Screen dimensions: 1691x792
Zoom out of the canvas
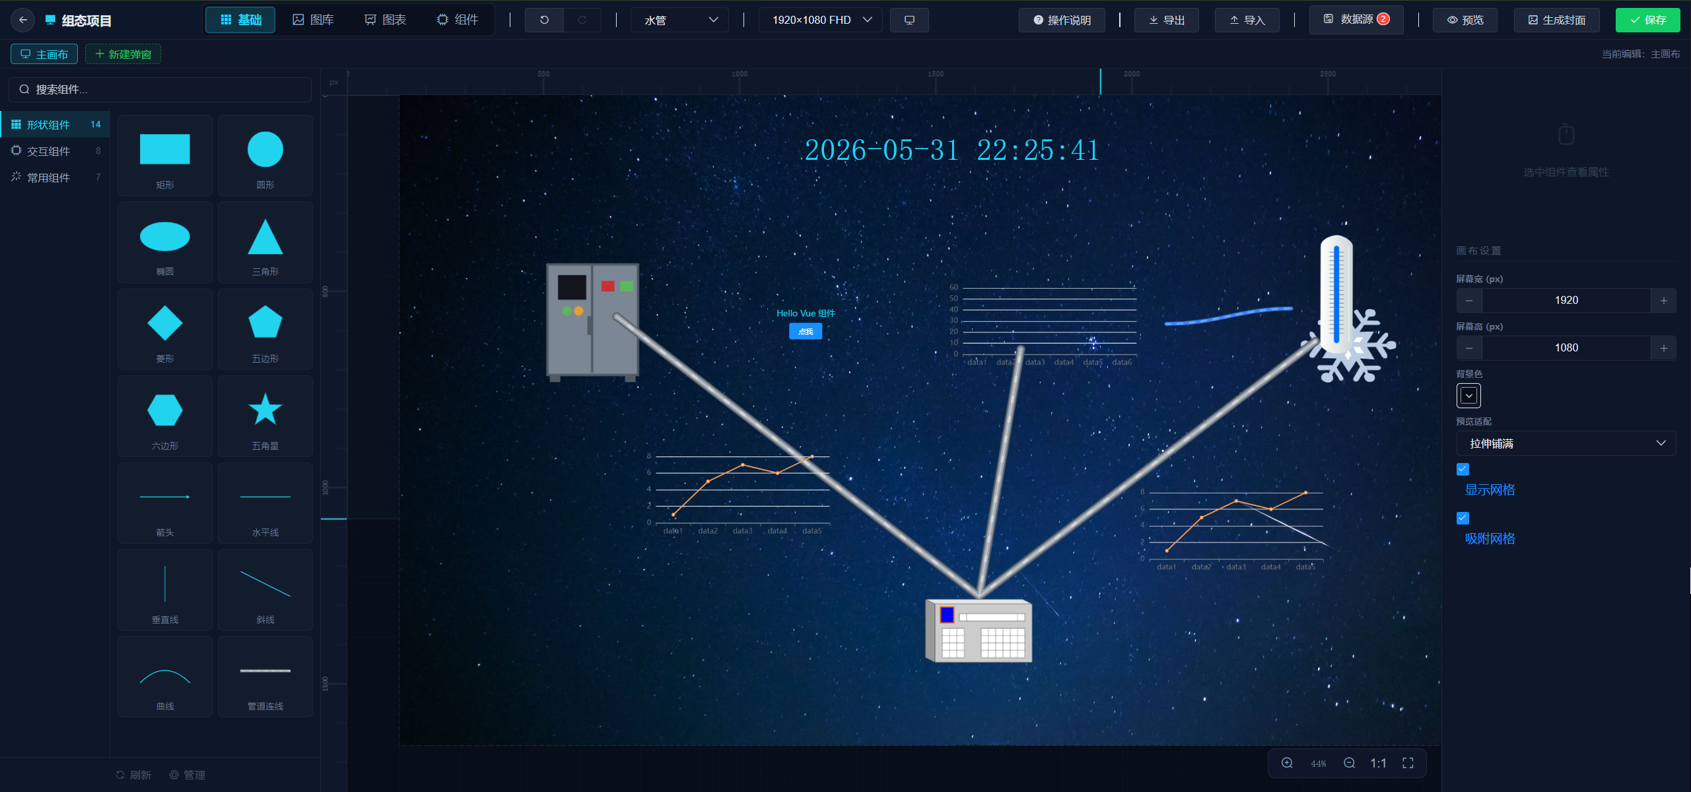[1349, 763]
